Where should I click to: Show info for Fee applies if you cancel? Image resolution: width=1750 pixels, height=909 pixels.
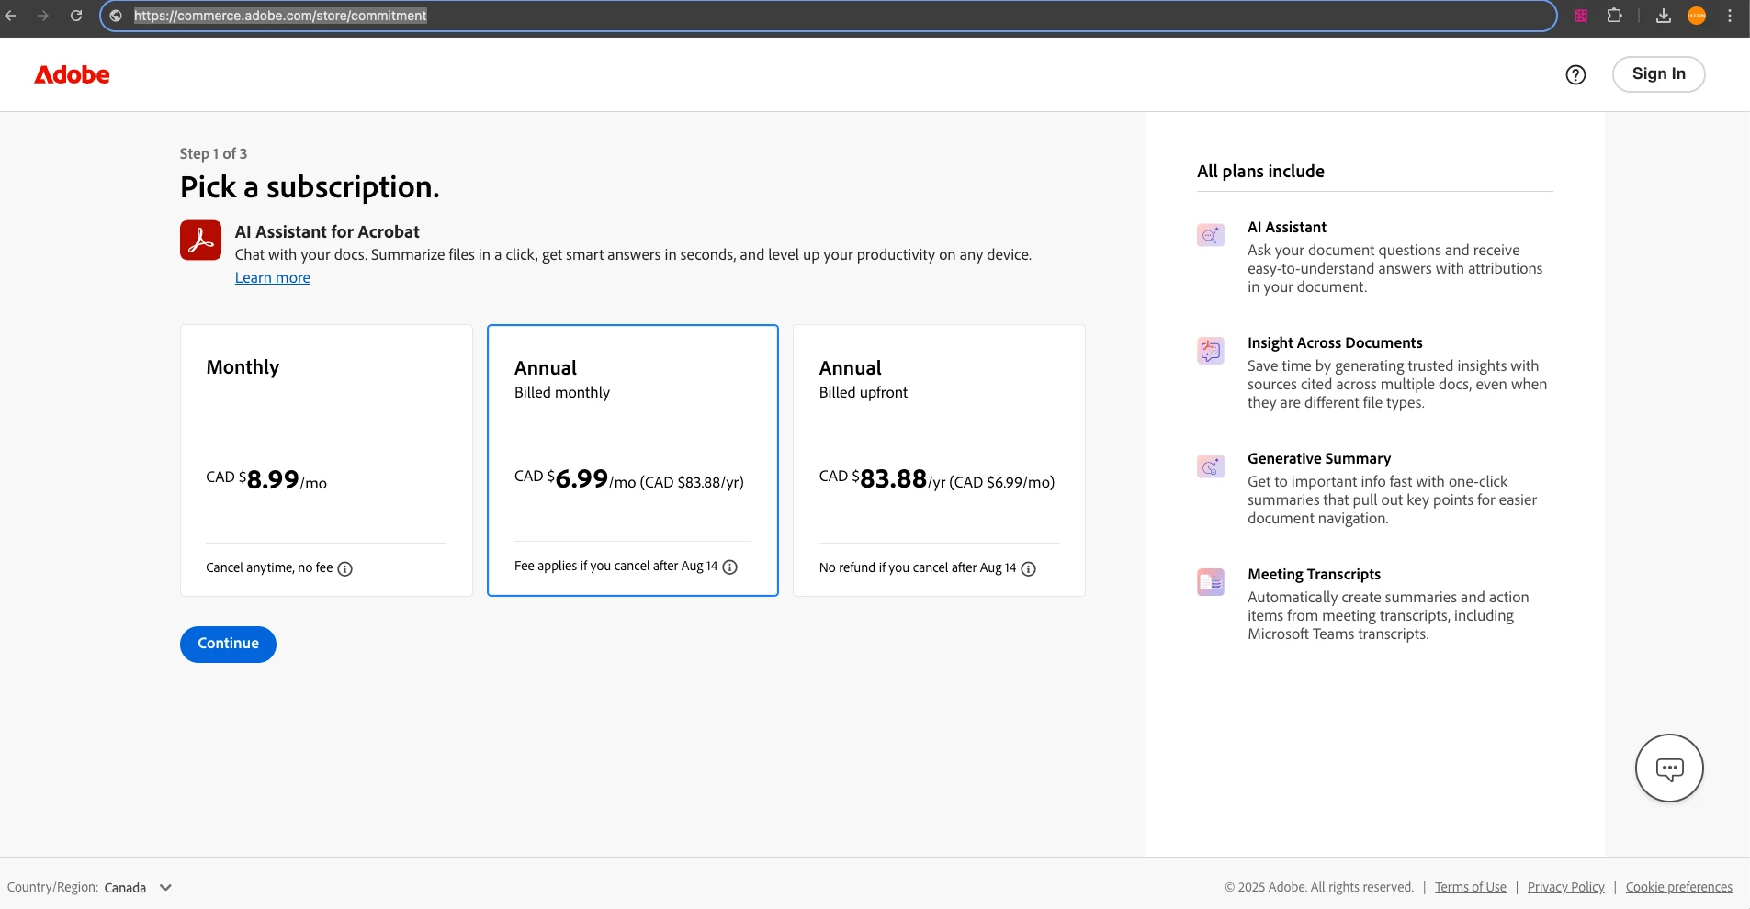730,567
